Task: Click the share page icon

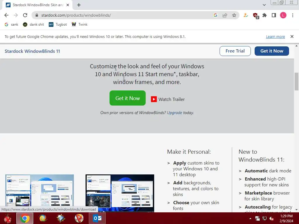Action: tap(225, 15)
